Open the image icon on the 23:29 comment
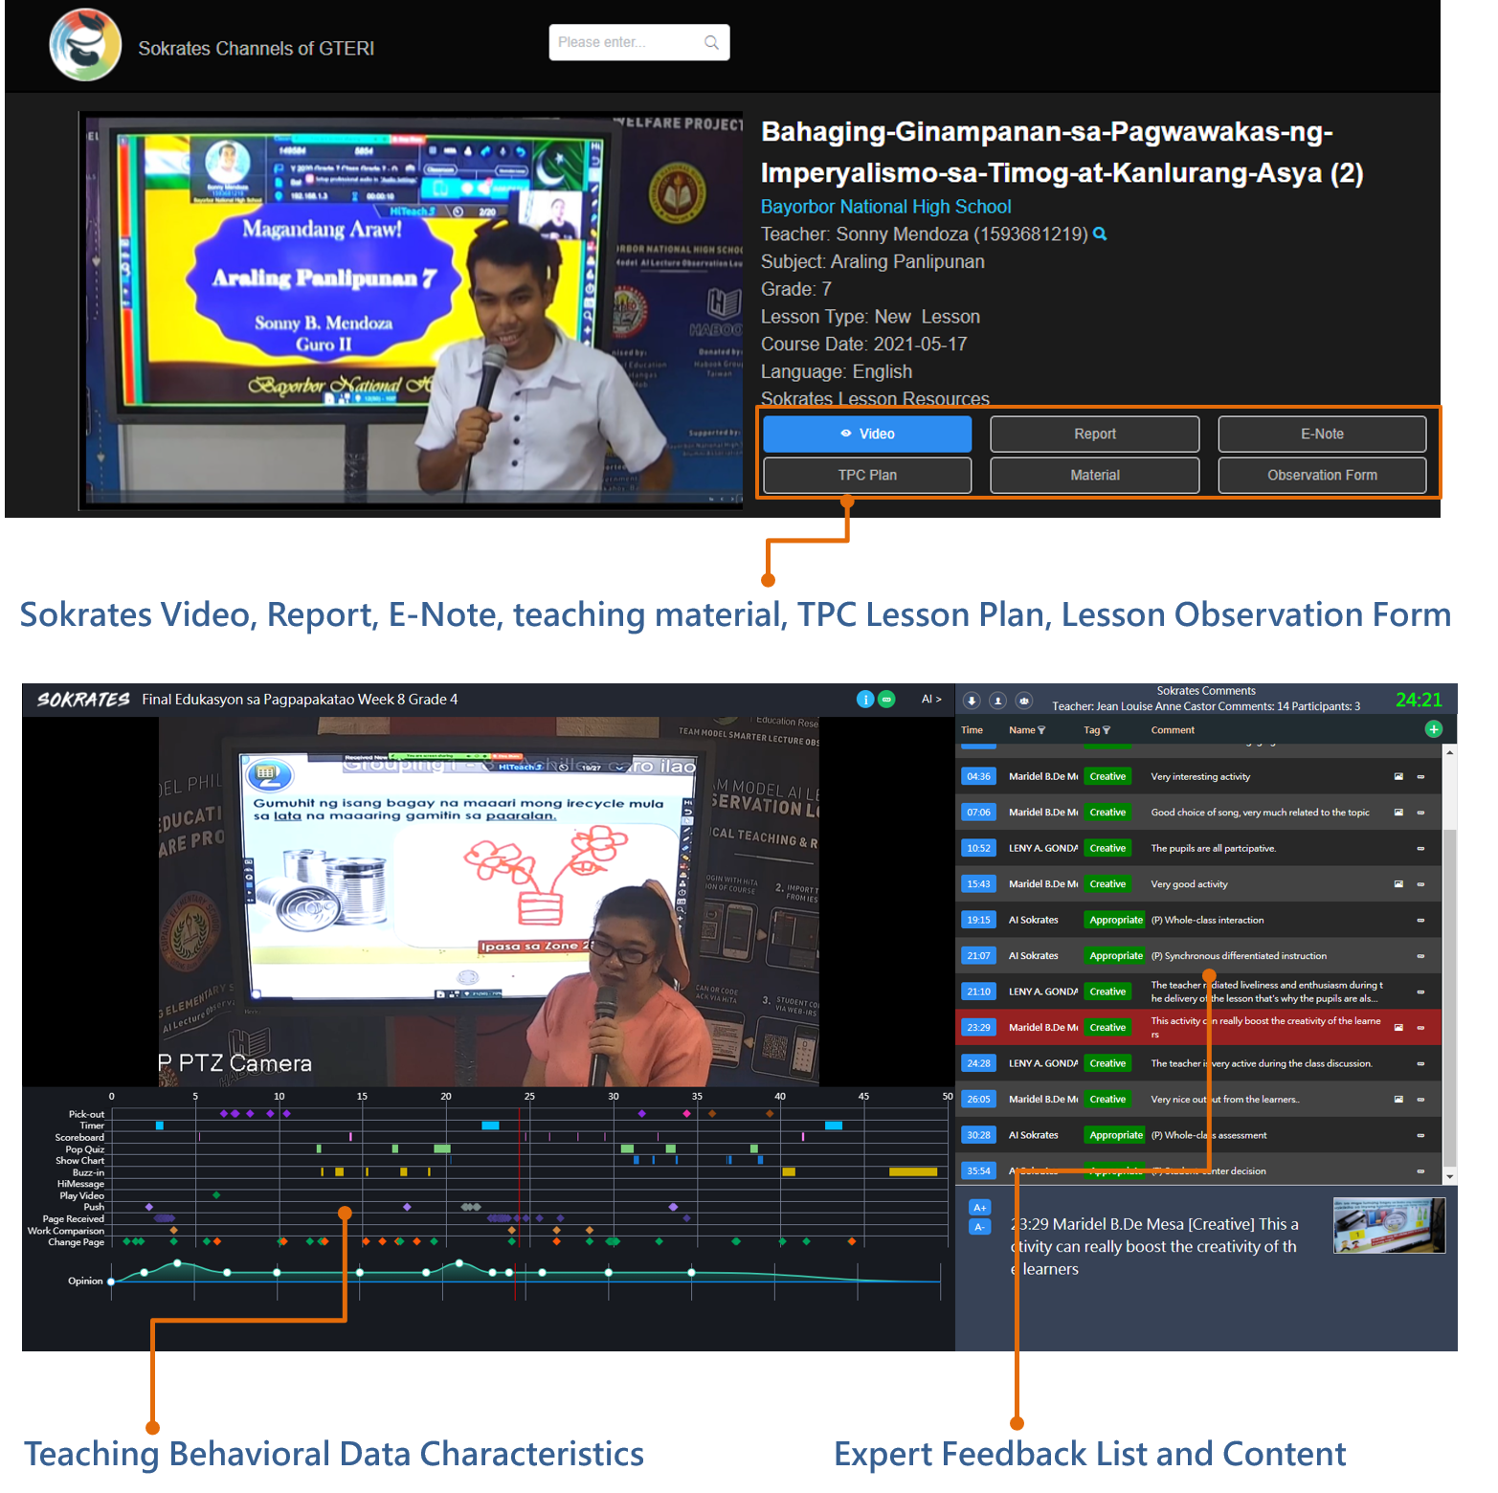The image size is (1498, 1493). (x=1398, y=1027)
